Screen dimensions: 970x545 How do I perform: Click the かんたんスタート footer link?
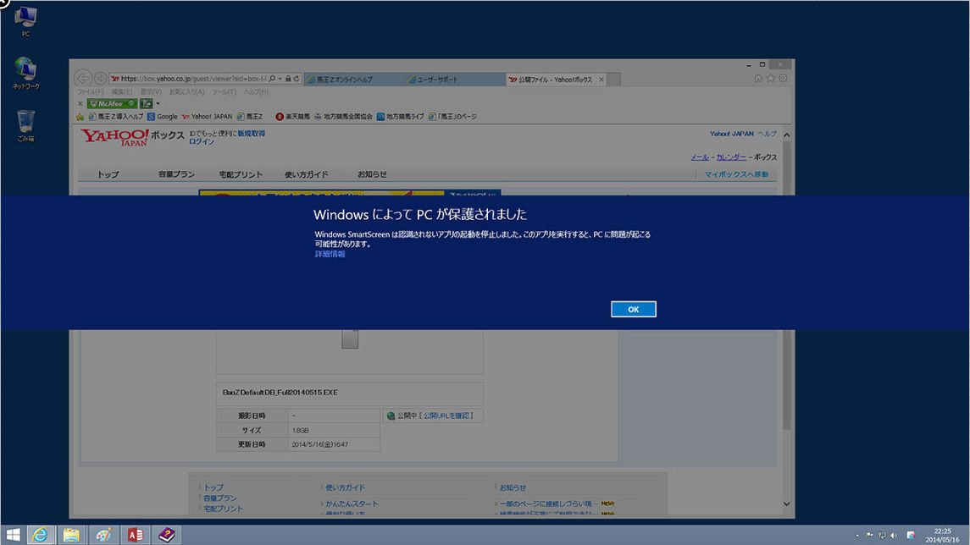click(352, 504)
